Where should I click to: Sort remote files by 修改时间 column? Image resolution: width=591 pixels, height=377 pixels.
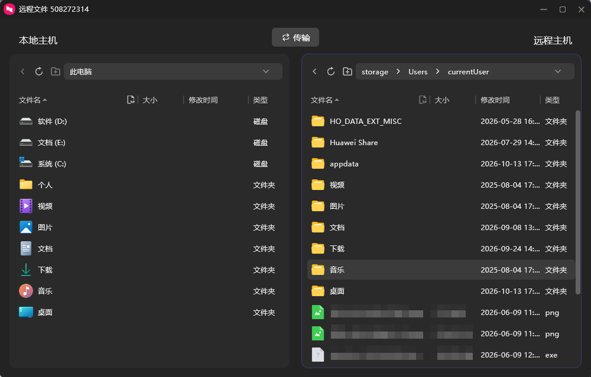495,100
